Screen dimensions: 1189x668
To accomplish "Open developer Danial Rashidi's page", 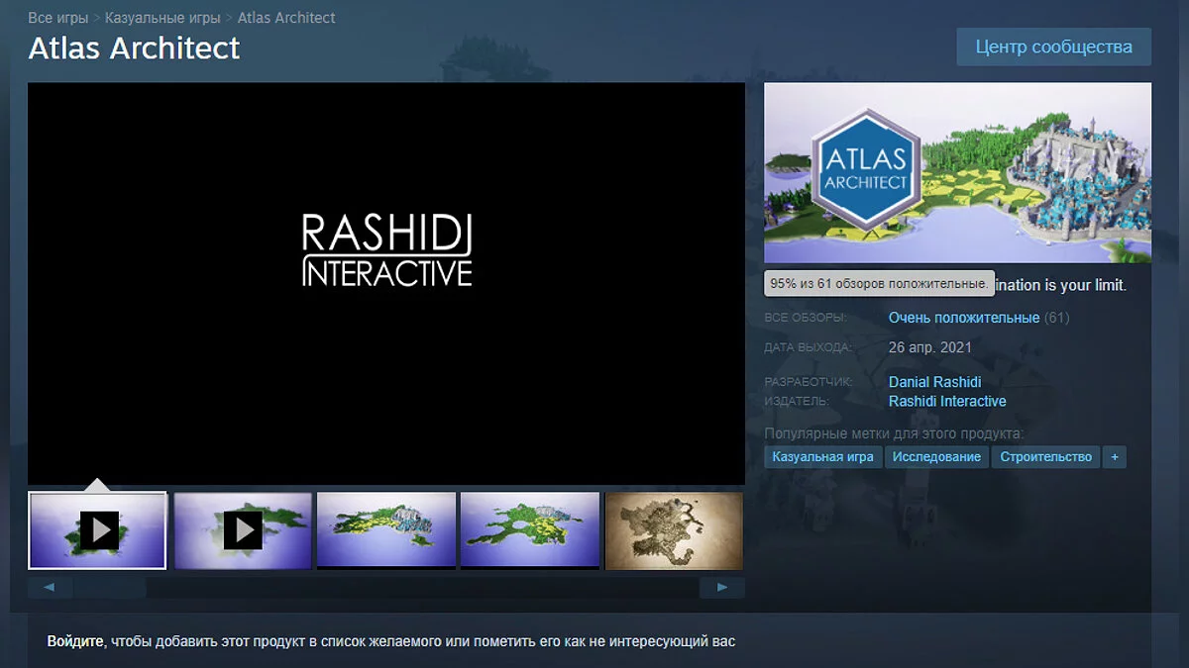I will tap(934, 382).
